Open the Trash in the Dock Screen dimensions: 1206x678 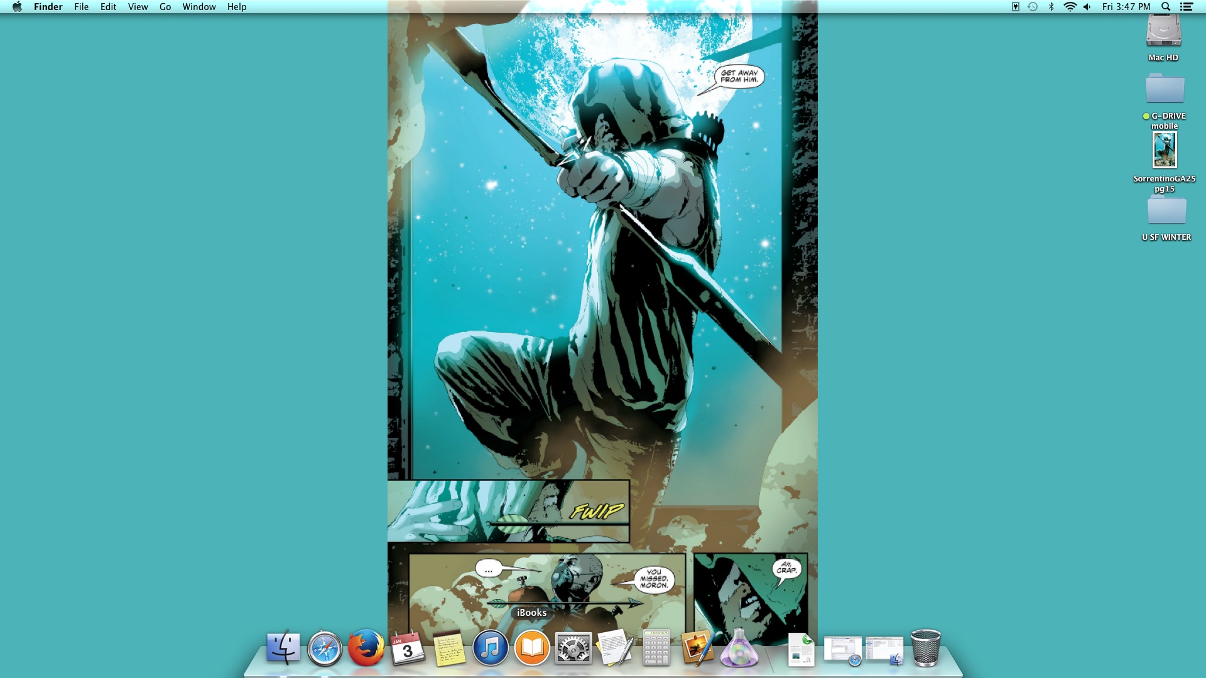point(926,648)
